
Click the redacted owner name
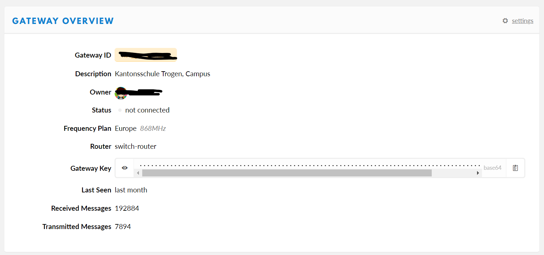pos(145,92)
